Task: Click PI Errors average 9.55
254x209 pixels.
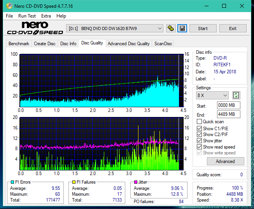Action: pos(56,188)
